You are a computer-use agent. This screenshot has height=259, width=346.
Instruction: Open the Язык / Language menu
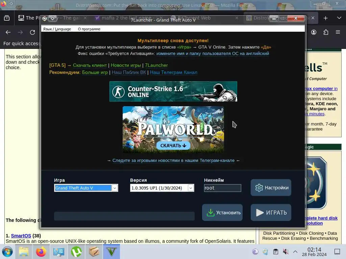click(x=57, y=29)
